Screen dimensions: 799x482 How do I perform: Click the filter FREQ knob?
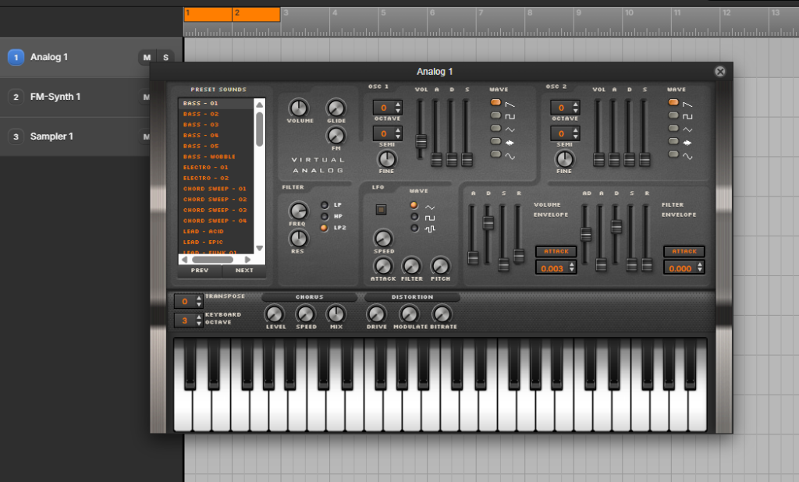[298, 211]
